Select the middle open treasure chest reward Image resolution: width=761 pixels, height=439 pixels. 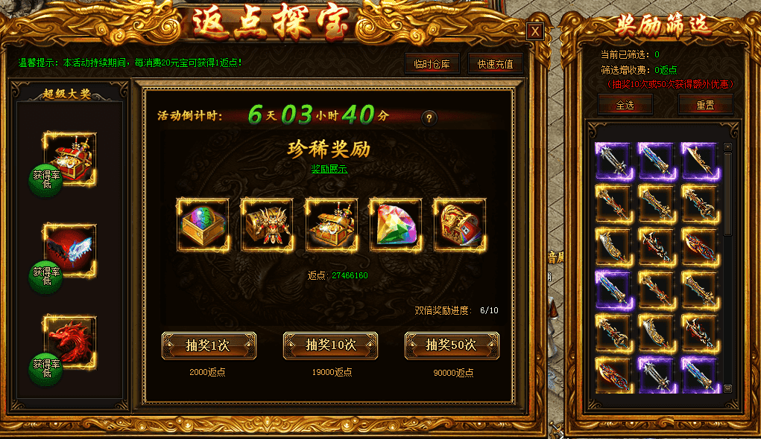pos(332,225)
